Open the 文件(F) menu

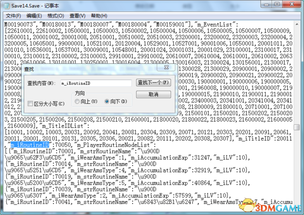point(14,16)
